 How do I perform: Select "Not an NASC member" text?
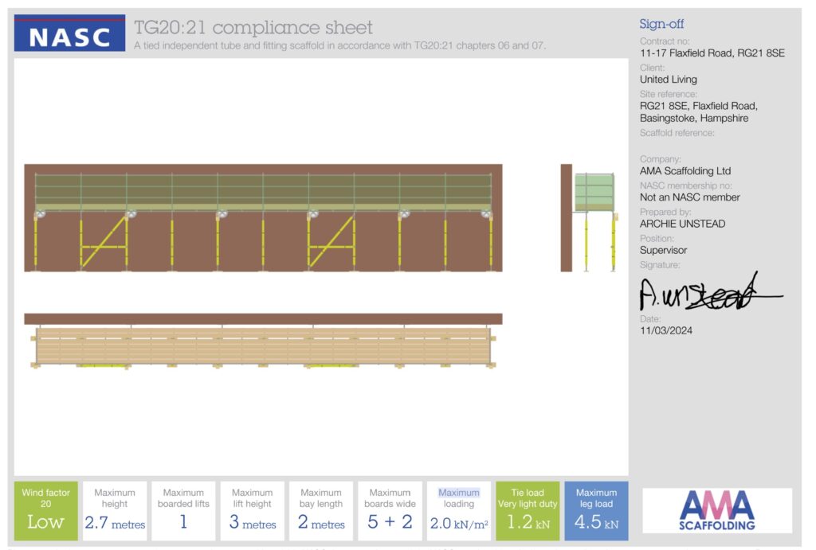tap(689, 197)
